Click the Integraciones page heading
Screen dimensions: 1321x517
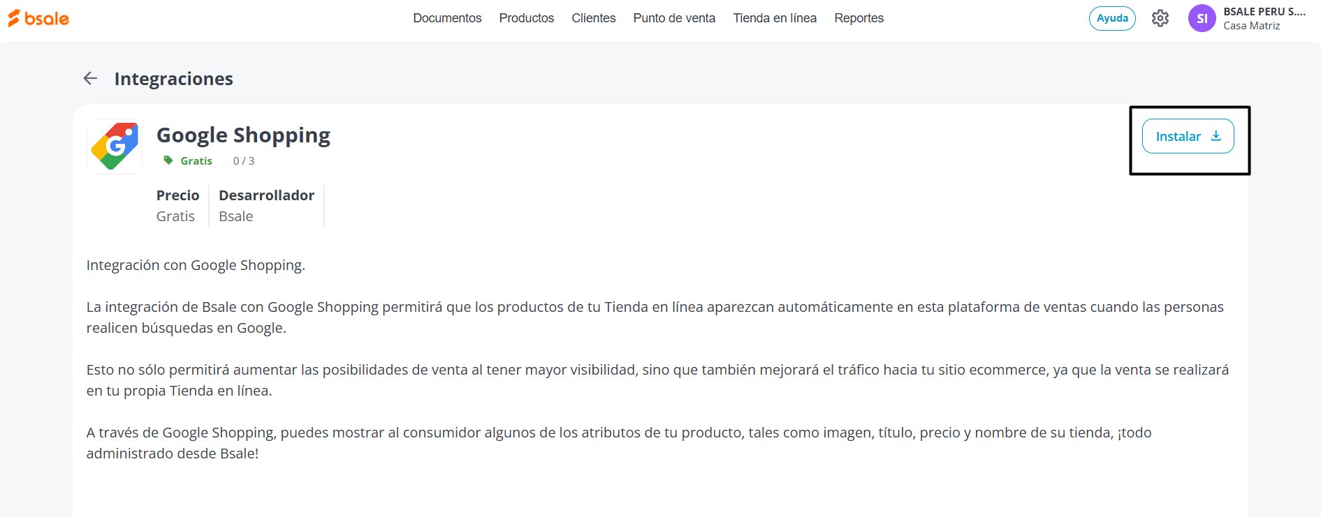click(x=174, y=79)
